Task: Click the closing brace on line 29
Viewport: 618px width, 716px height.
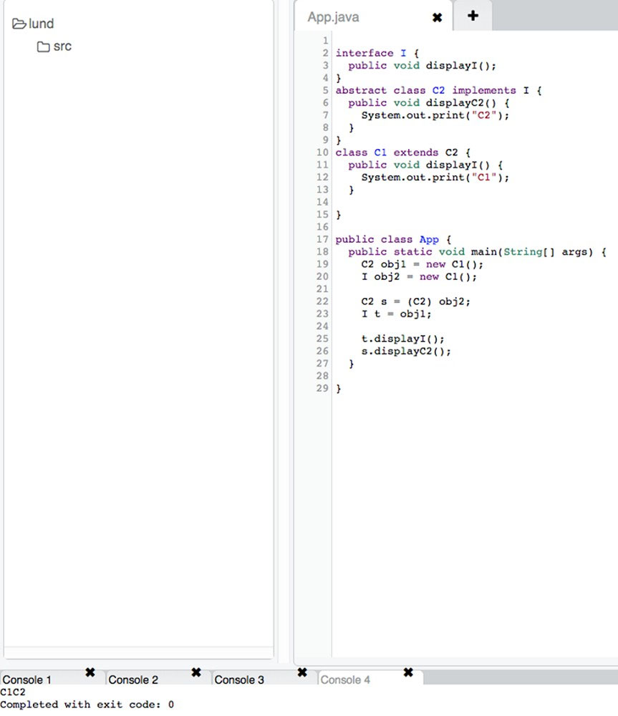Action: pyautogui.click(x=339, y=389)
